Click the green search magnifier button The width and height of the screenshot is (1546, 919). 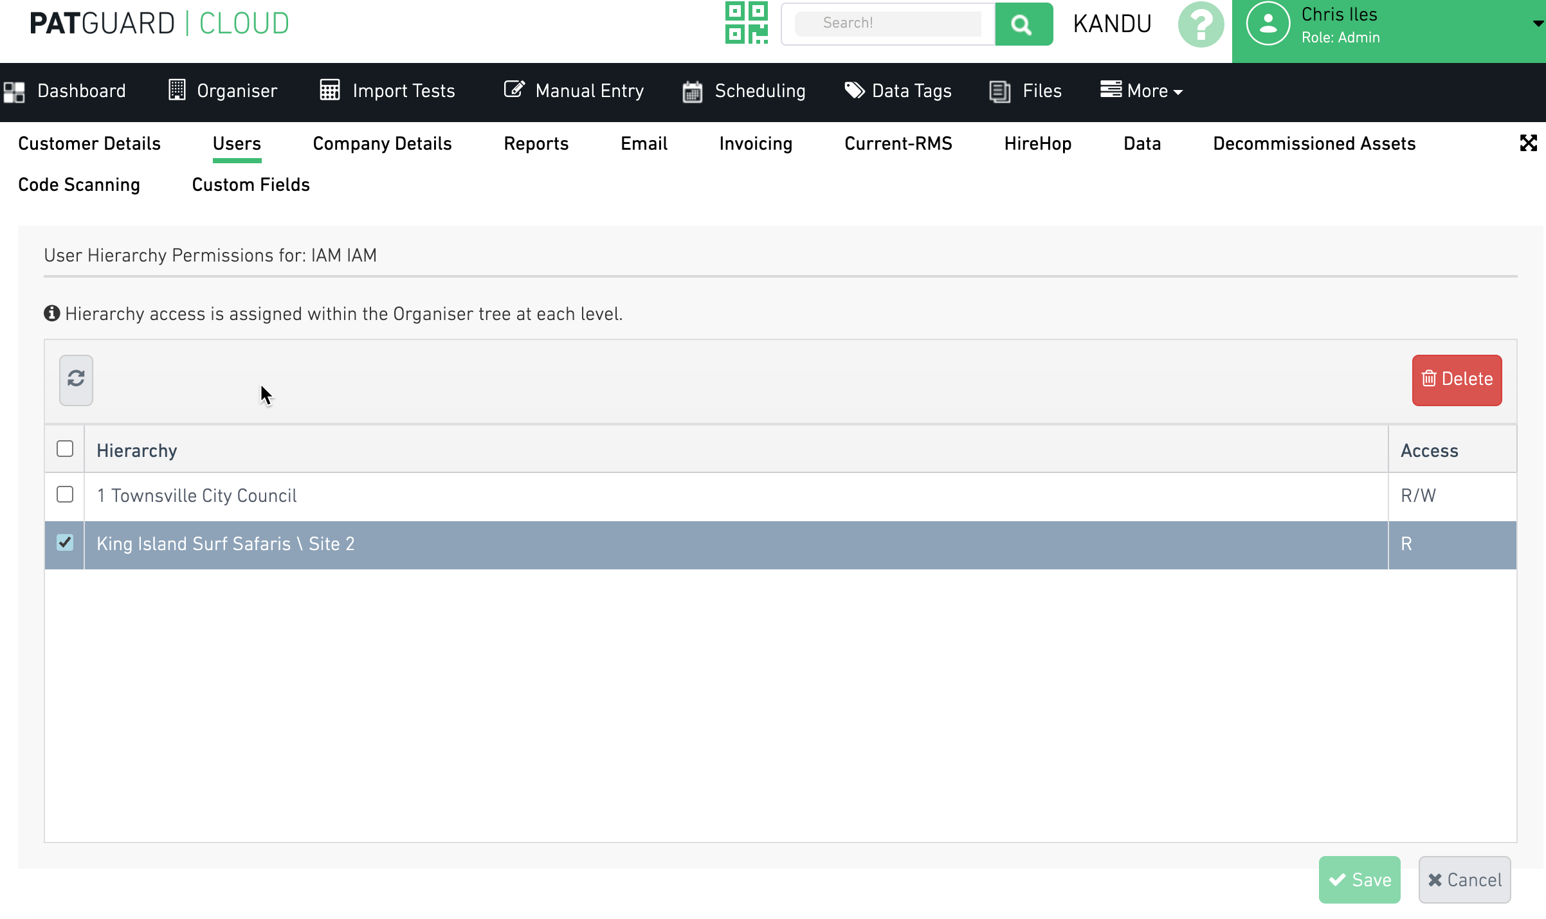(x=1023, y=24)
